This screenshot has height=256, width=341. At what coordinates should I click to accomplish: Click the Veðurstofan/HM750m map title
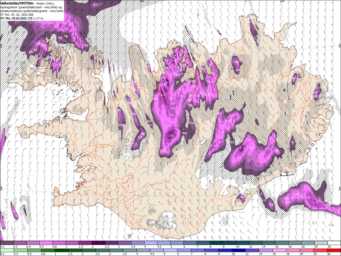(17, 3)
